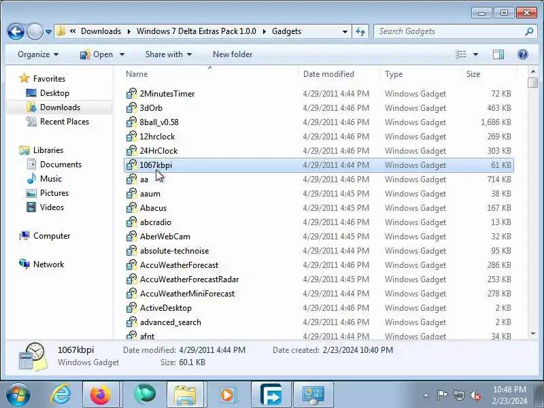This screenshot has height=408, width=544.
Task: Click Windows 7 Delta Extras Pack breadcrumb
Action: point(197,31)
